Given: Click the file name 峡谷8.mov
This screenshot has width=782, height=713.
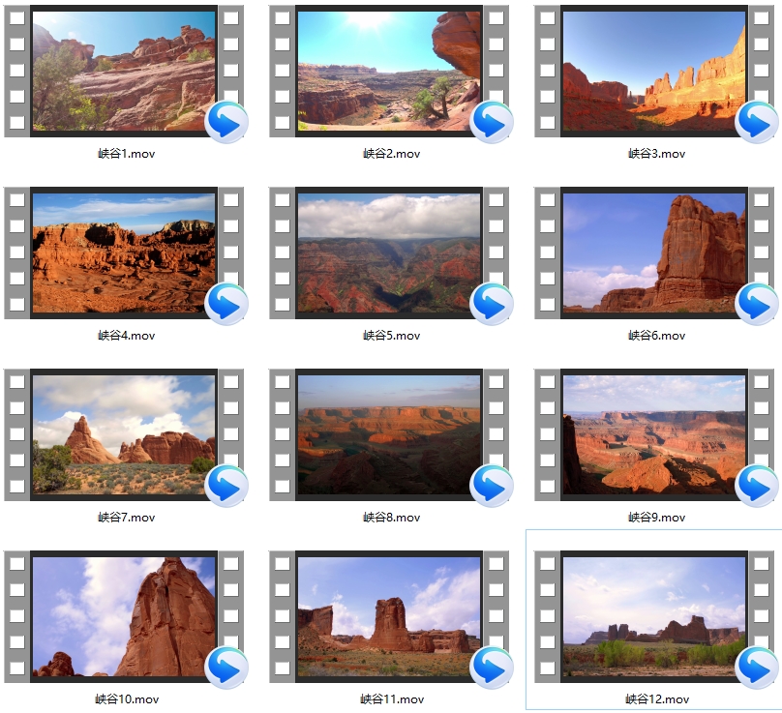Looking at the screenshot, I should click(392, 518).
